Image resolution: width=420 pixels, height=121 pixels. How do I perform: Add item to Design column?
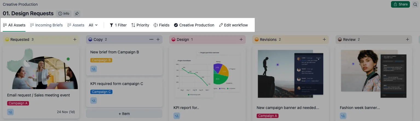(x=241, y=40)
